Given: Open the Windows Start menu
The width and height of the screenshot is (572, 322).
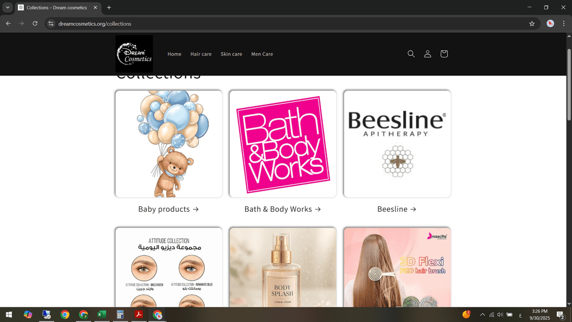Looking at the screenshot, I should [9, 314].
